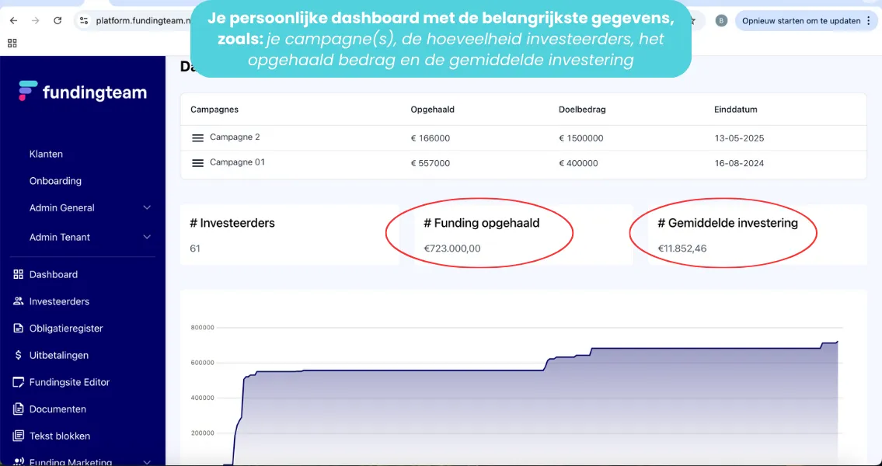Click the €723.000,00 value

(x=452, y=249)
